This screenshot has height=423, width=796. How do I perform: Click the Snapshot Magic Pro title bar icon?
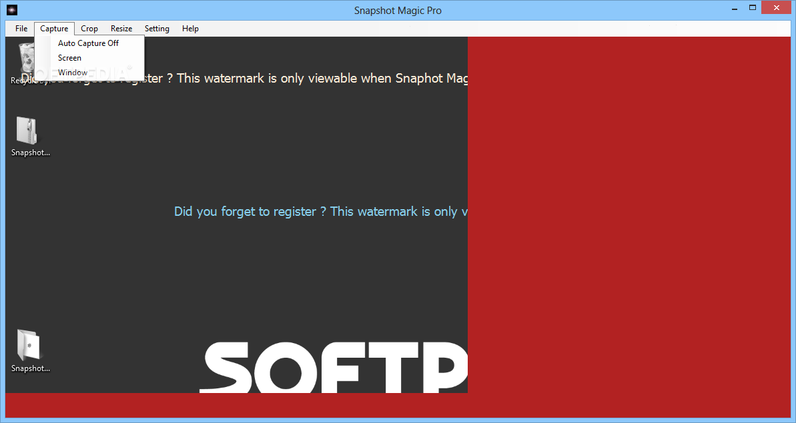[x=11, y=9]
